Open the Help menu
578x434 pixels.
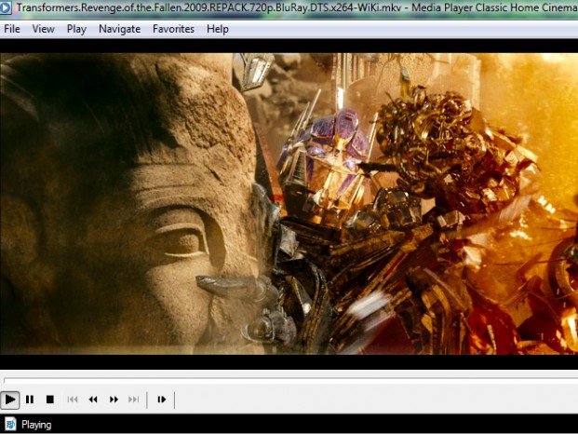click(x=218, y=29)
